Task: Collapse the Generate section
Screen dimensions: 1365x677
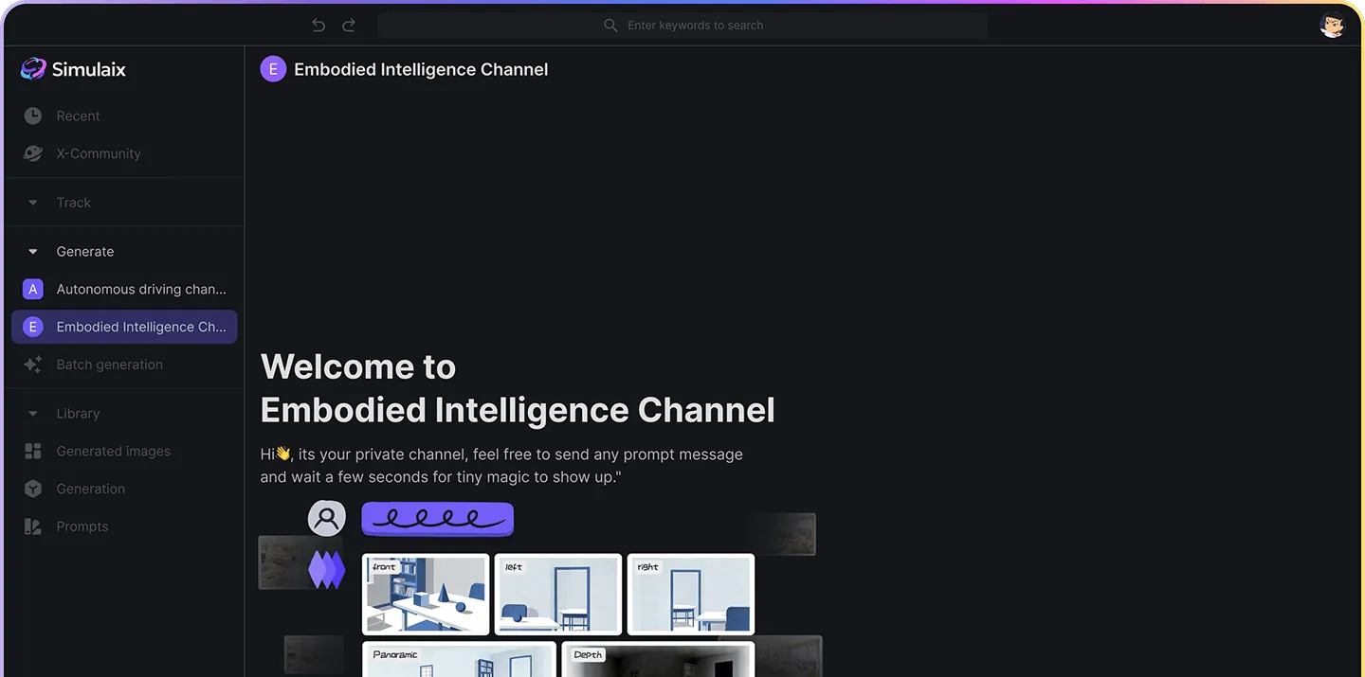Action: point(31,251)
